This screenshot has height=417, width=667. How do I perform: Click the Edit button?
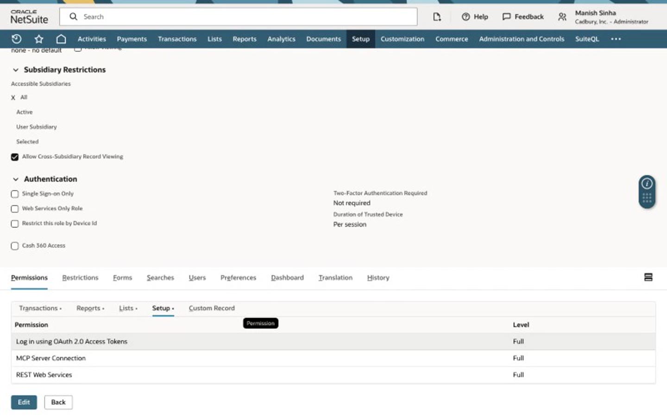[24, 402]
